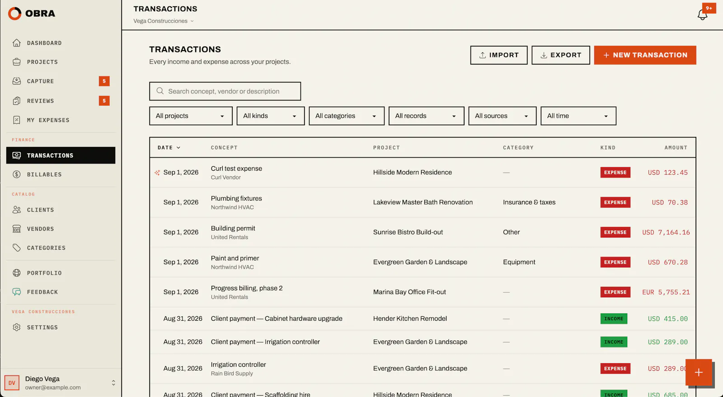This screenshot has width=723, height=397.
Task: Open Feedback in the sidebar
Action: [x=61, y=292]
